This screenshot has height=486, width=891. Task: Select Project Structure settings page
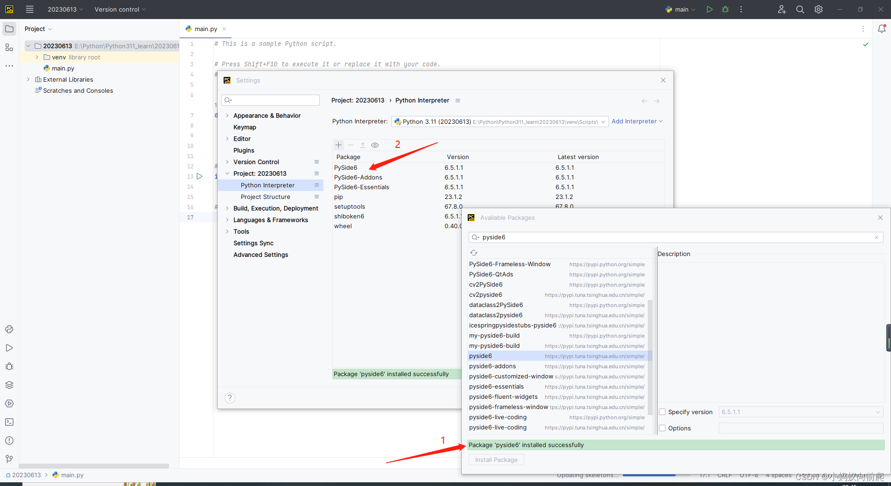click(265, 197)
